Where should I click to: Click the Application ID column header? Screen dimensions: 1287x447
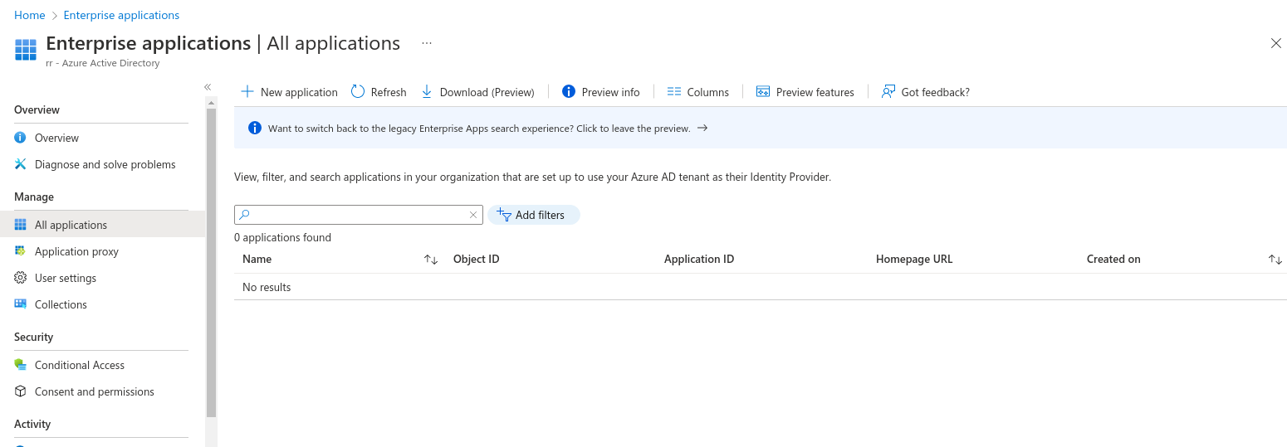coord(699,260)
